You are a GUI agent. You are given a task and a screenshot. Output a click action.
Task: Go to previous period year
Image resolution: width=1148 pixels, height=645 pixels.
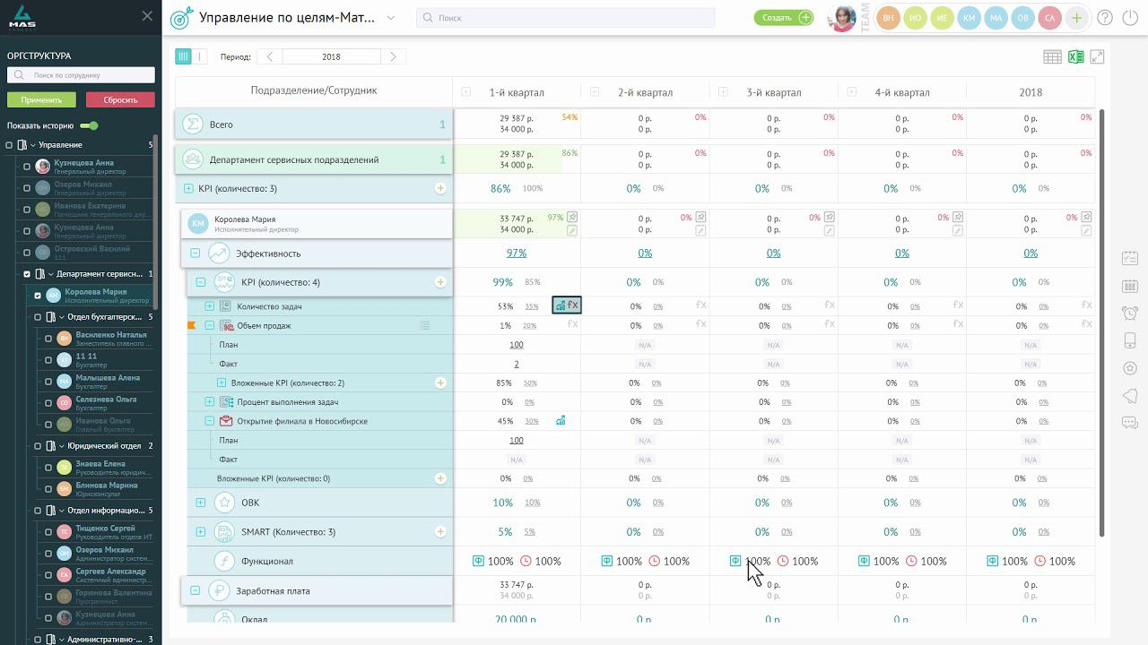click(270, 56)
